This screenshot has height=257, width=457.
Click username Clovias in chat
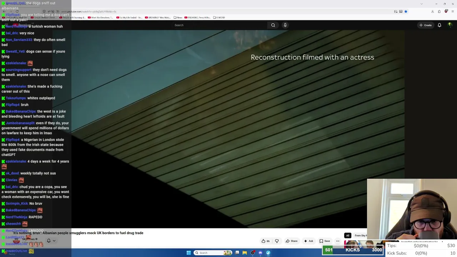tap(11, 180)
